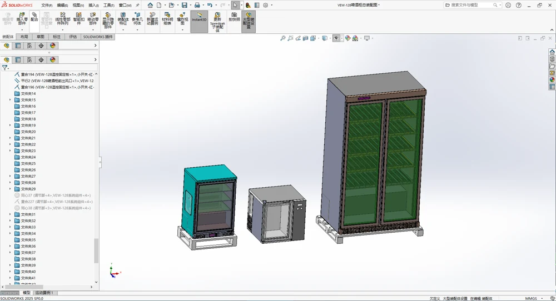Expand the 文件夹19 folder
556x301 pixels.
(10, 126)
